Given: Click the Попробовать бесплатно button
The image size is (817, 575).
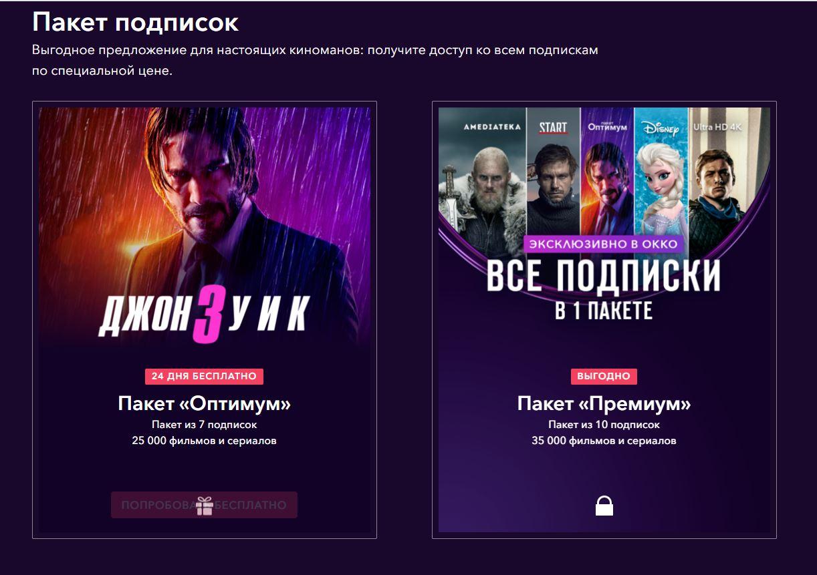Looking at the screenshot, I should (204, 505).
